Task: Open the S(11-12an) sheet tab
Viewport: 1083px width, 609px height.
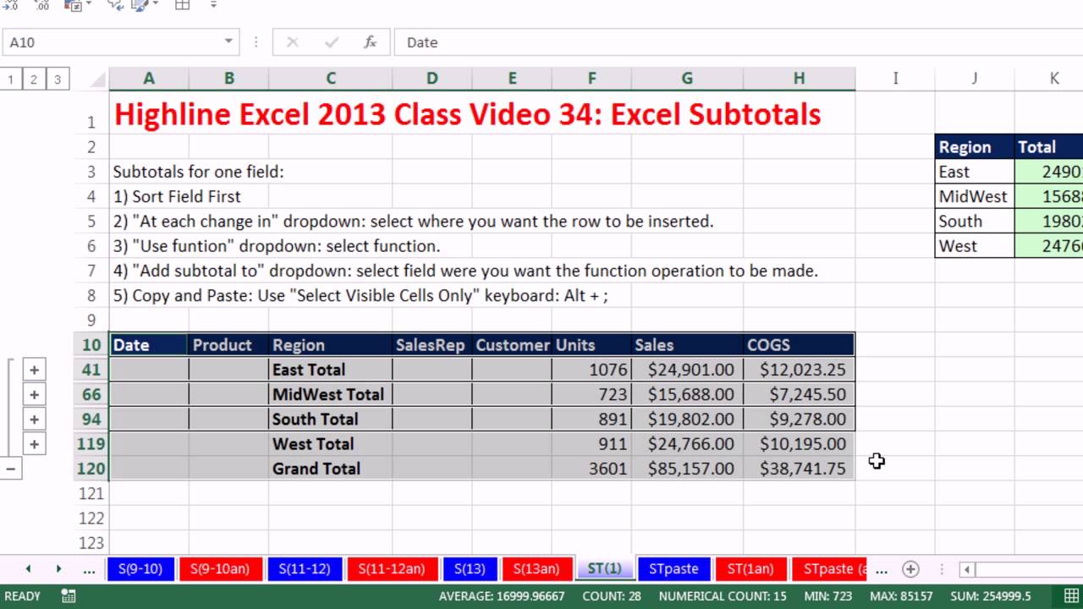Action: pyautogui.click(x=392, y=569)
